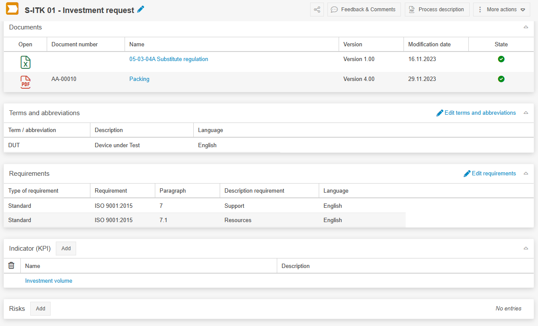Open Feedback & Comments
The image size is (538, 326).
[x=364, y=10]
